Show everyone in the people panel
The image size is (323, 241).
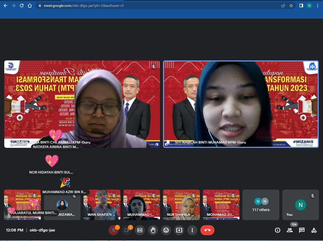pos(290,230)
